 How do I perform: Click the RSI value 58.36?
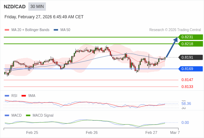pos(186,103)
